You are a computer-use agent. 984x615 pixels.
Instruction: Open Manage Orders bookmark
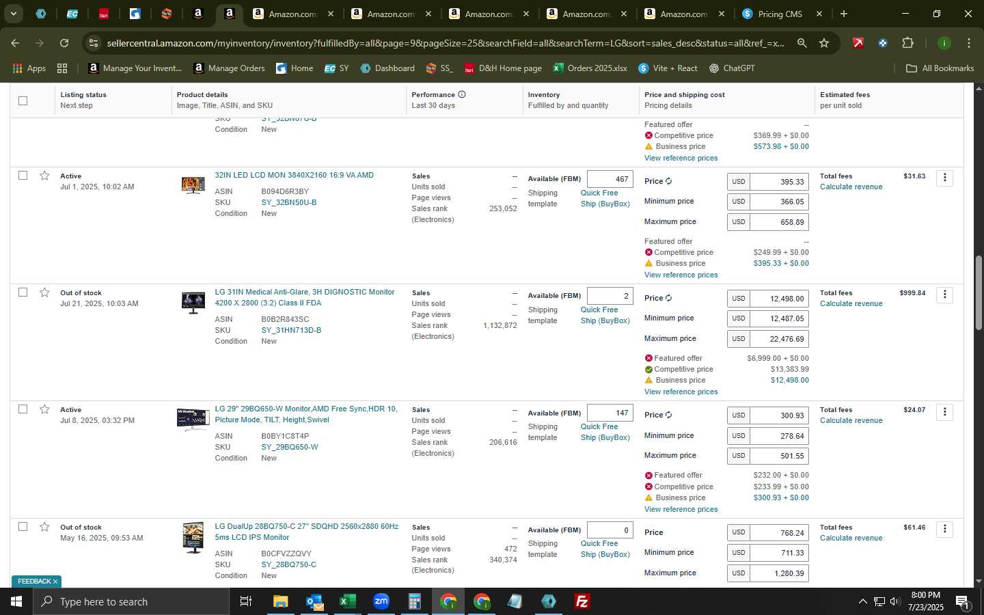[229, 68]
